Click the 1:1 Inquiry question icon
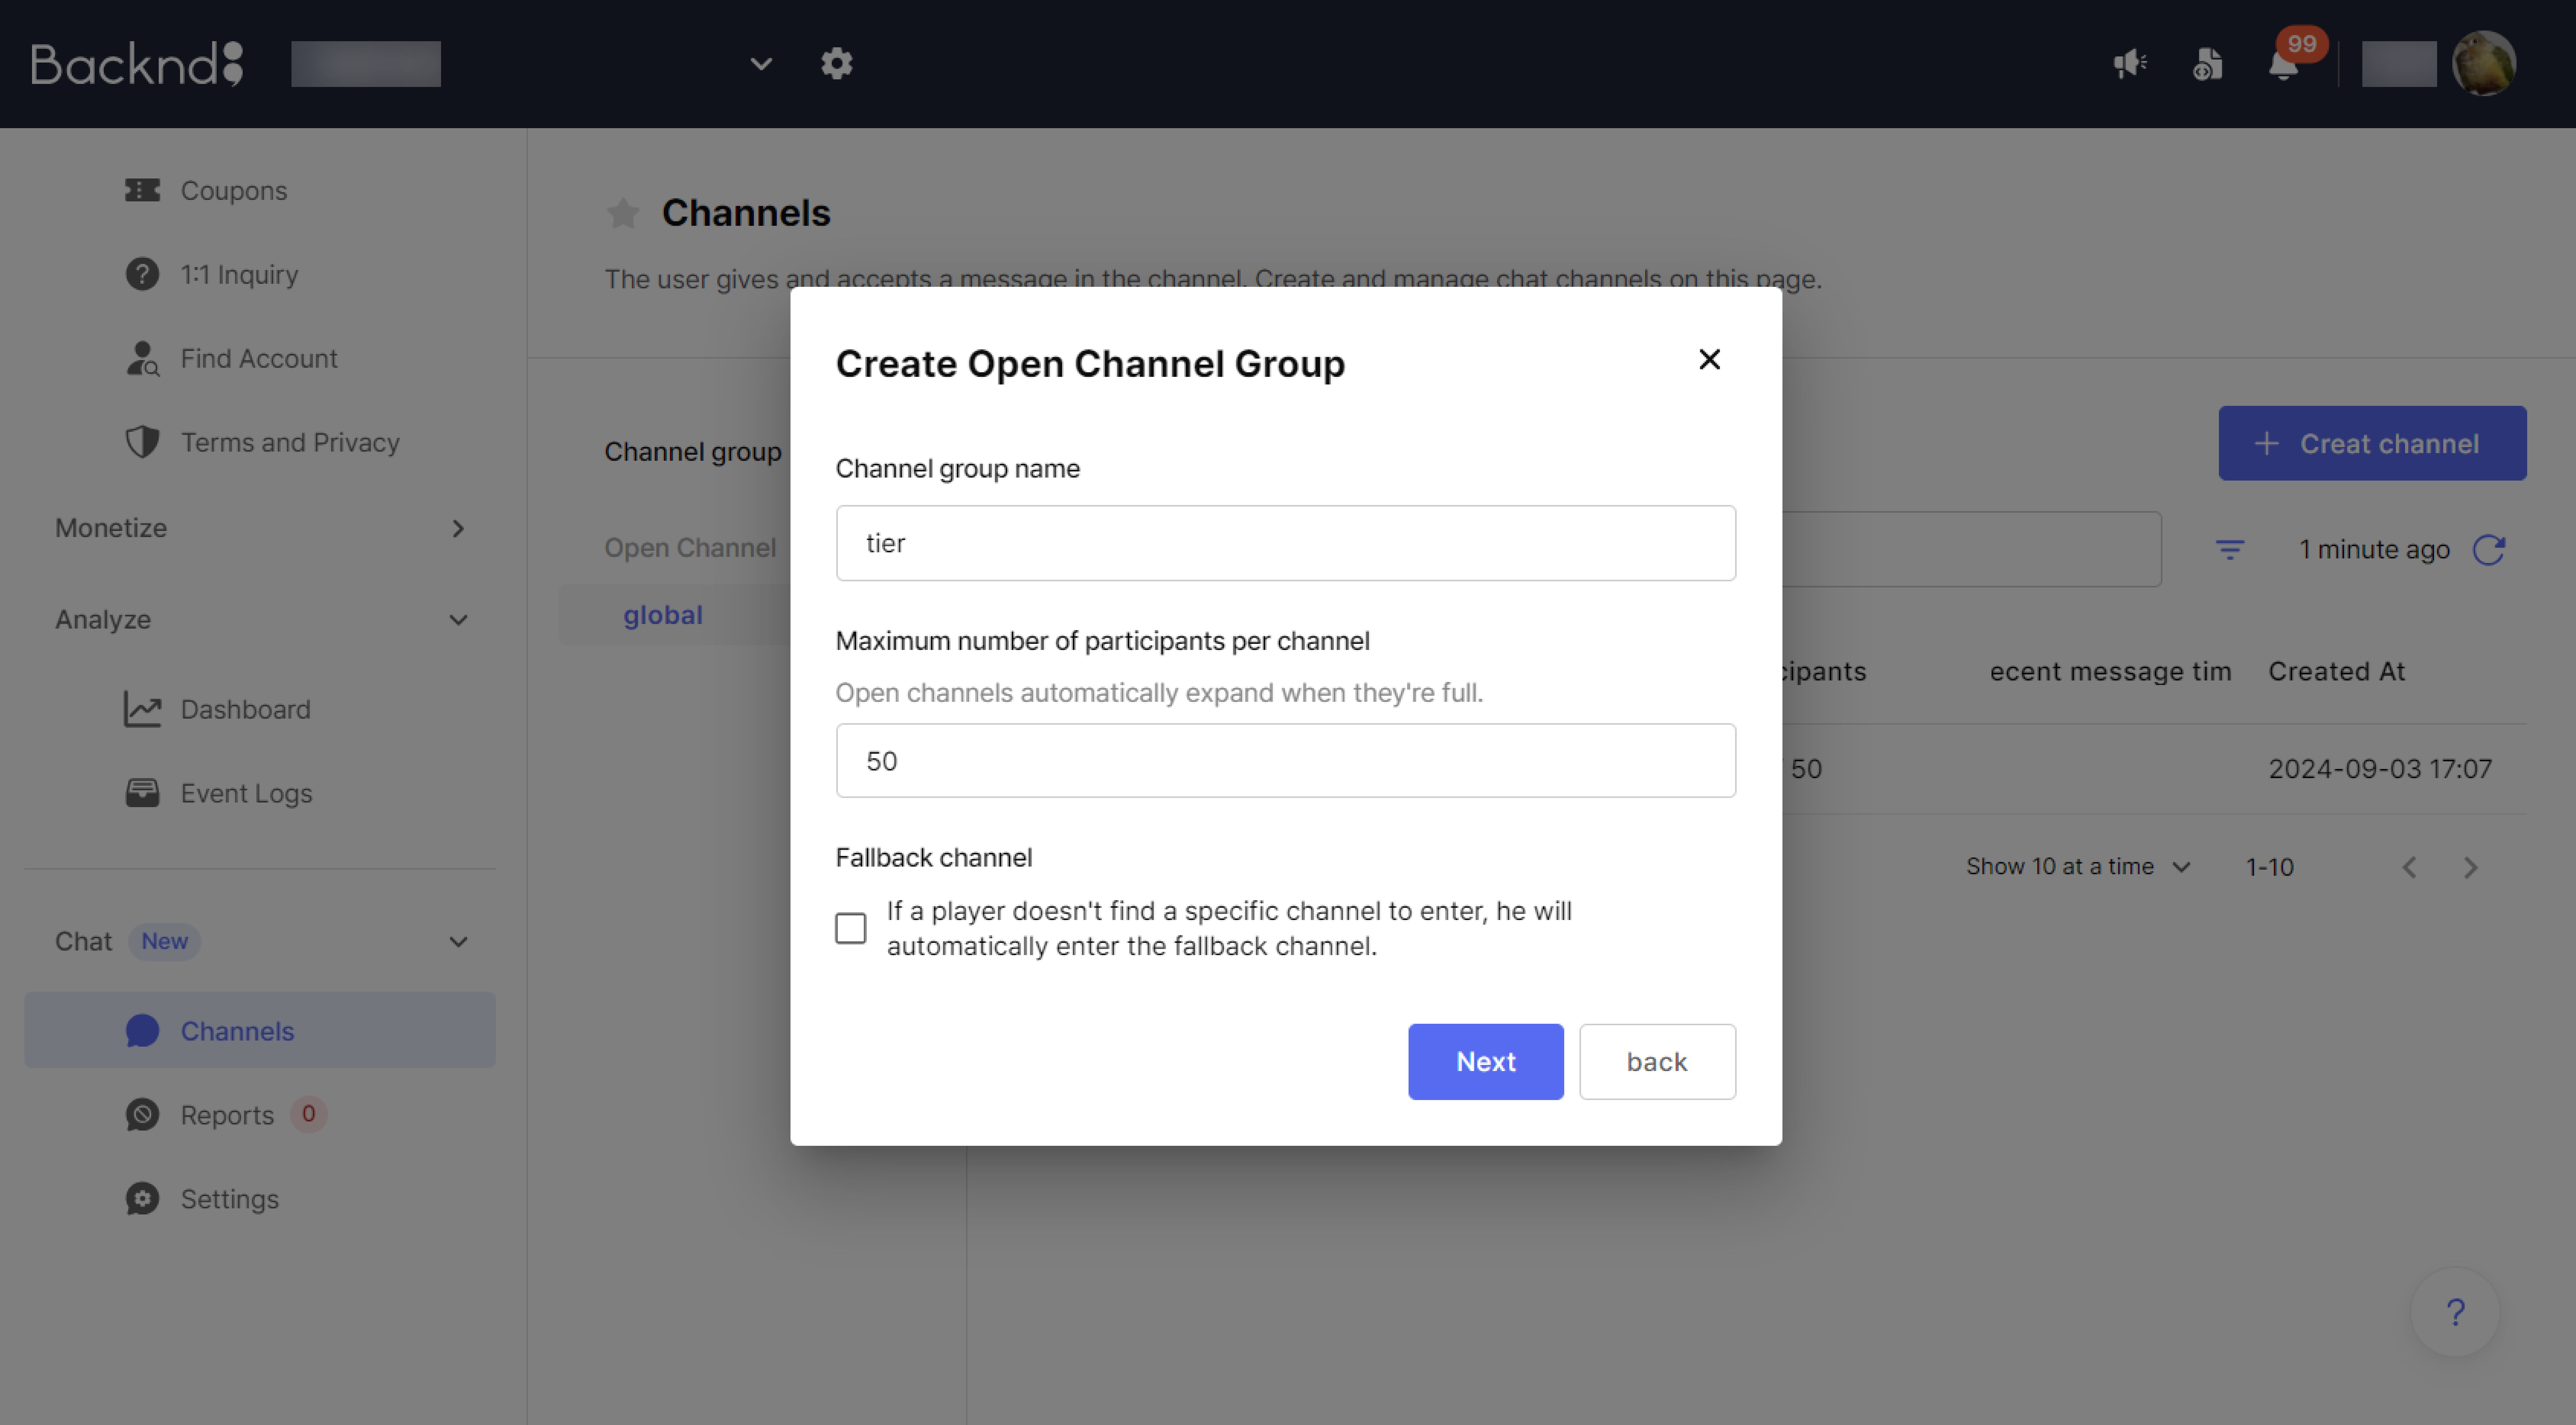The image size is (2576, 1425). (x=142, y=274)
